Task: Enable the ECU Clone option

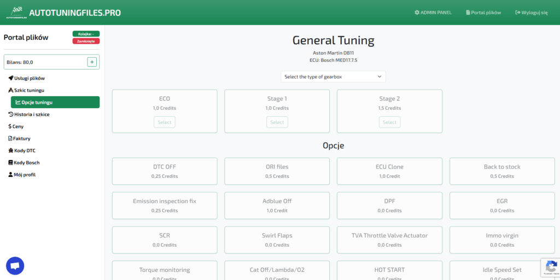Action: (389, 171)
